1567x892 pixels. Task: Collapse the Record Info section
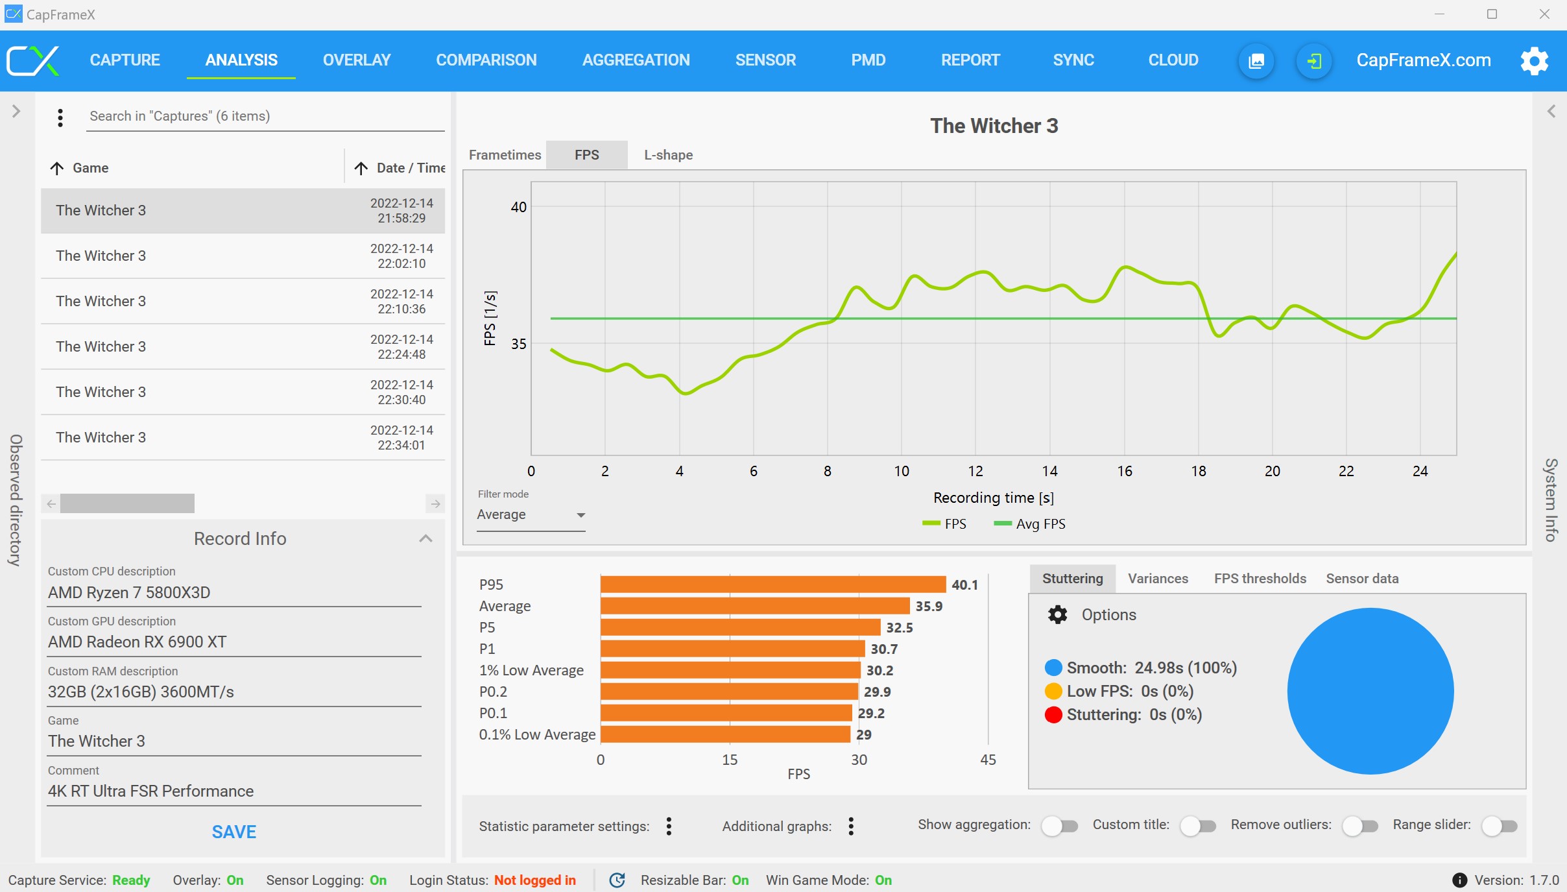point(425,538)
